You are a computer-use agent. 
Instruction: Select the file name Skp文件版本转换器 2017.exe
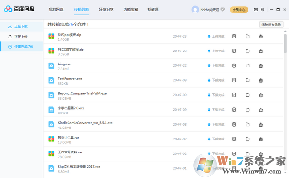click(79, 167)
